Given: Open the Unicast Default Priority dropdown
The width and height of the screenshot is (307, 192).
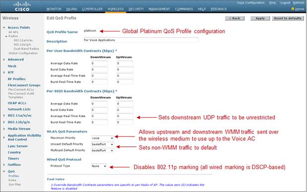Looking at the screenshot, I should (102, 144).
